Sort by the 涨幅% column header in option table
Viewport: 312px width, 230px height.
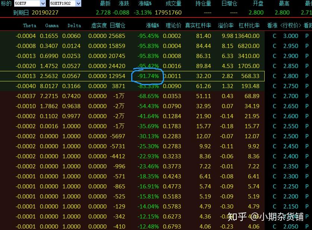click(x=152, y=25)
